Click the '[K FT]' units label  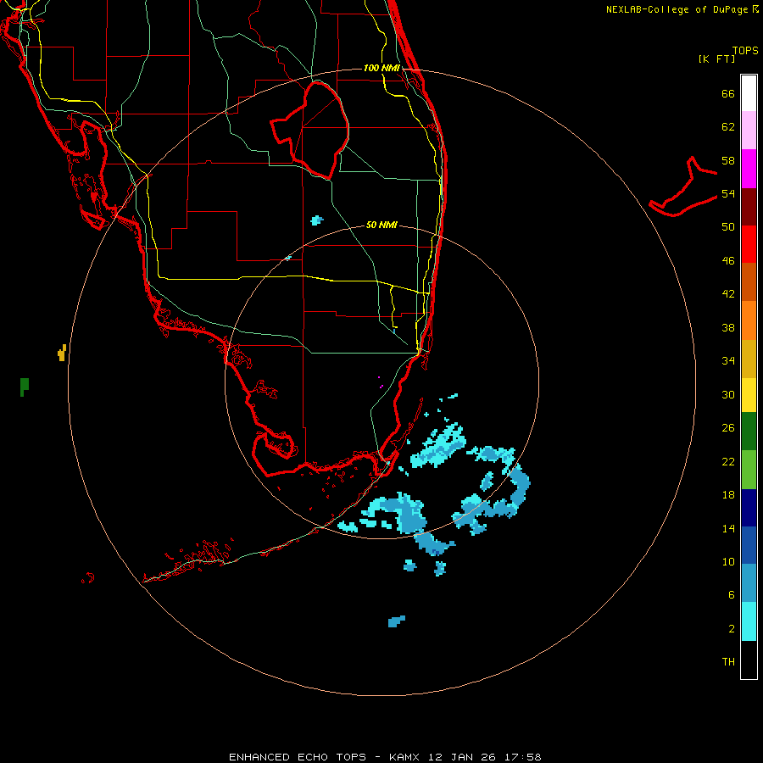click(716, 58)
